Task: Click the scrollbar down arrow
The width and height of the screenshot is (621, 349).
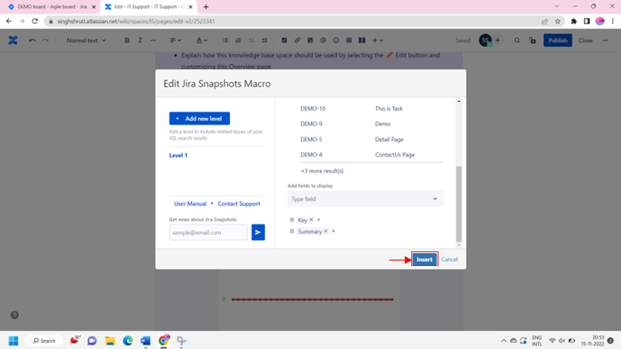Action: [459, 245]
